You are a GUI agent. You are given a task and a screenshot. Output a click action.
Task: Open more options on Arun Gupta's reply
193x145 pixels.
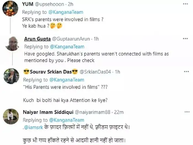tap(186, 39)
